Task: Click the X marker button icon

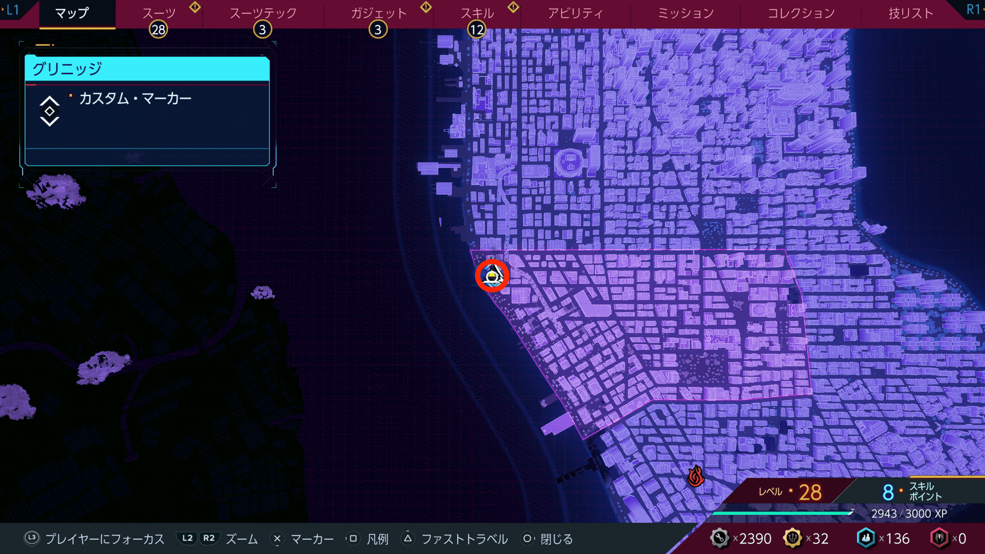Action: point(277,539)
